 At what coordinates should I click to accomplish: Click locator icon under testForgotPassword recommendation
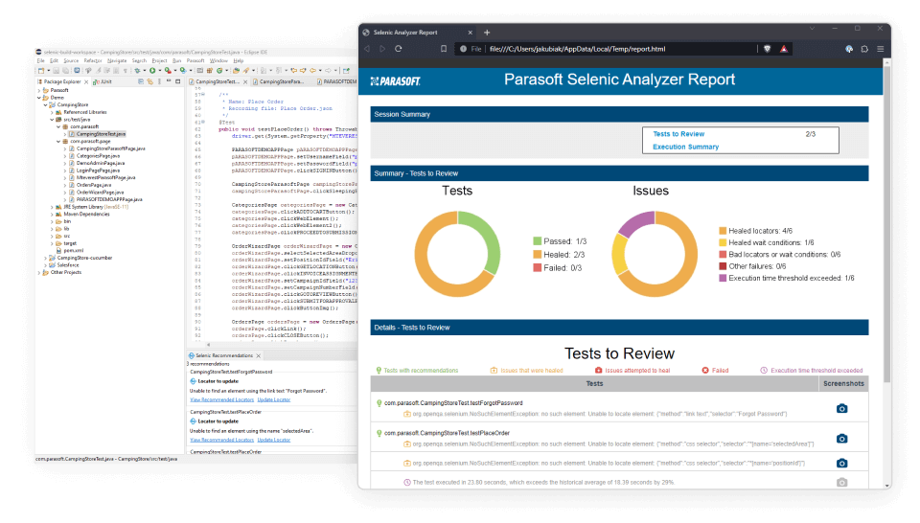(193, 381)
